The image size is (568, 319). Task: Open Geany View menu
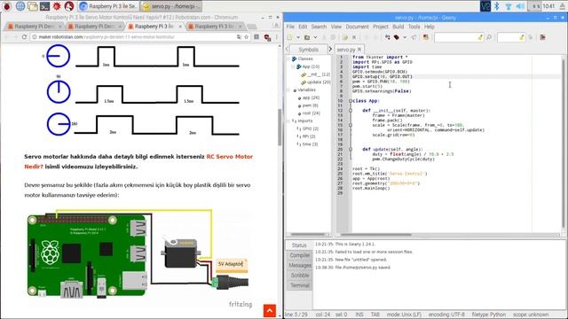click(x=336, y=27)
